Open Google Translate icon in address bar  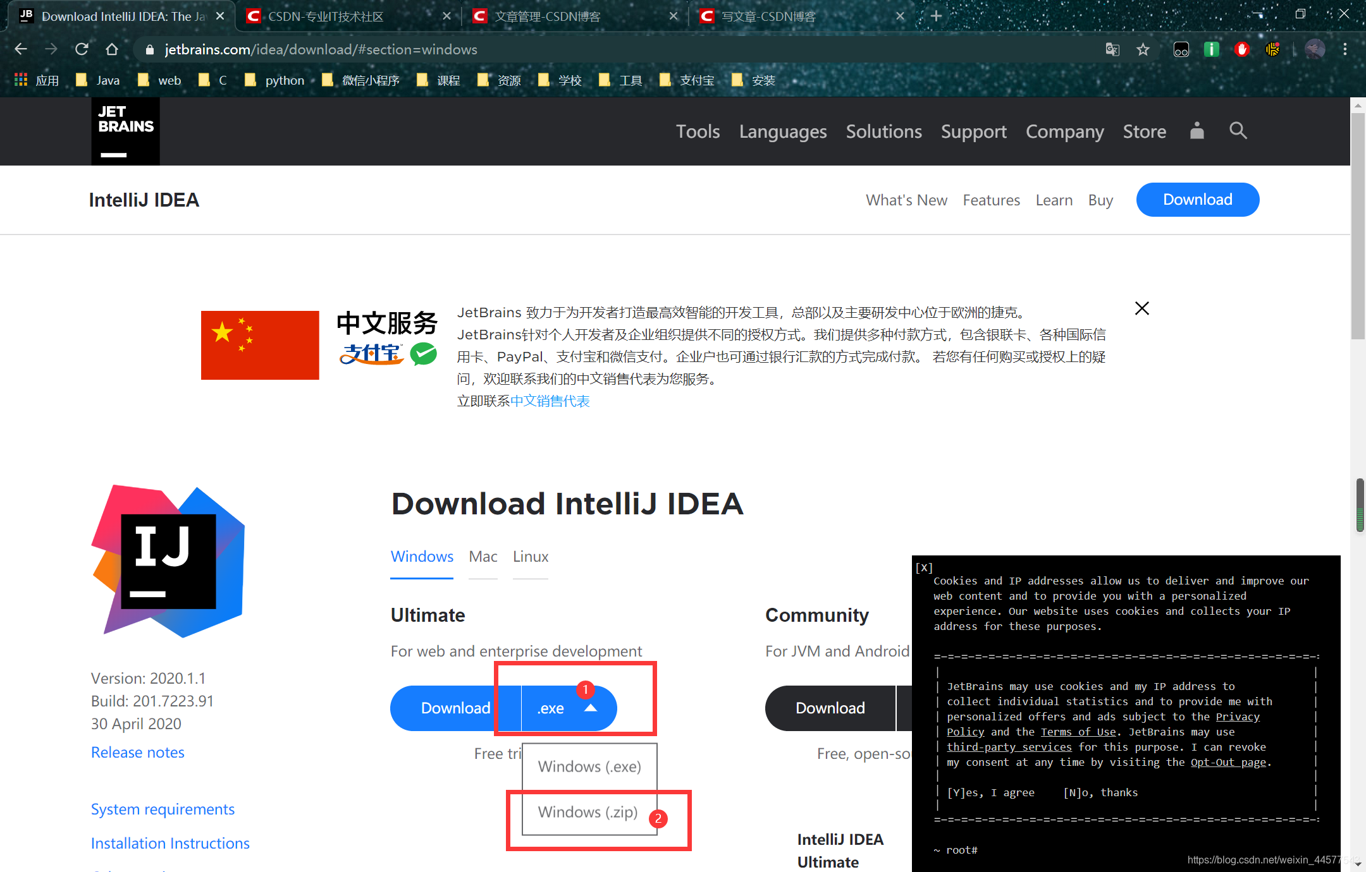pos(1112,49)
